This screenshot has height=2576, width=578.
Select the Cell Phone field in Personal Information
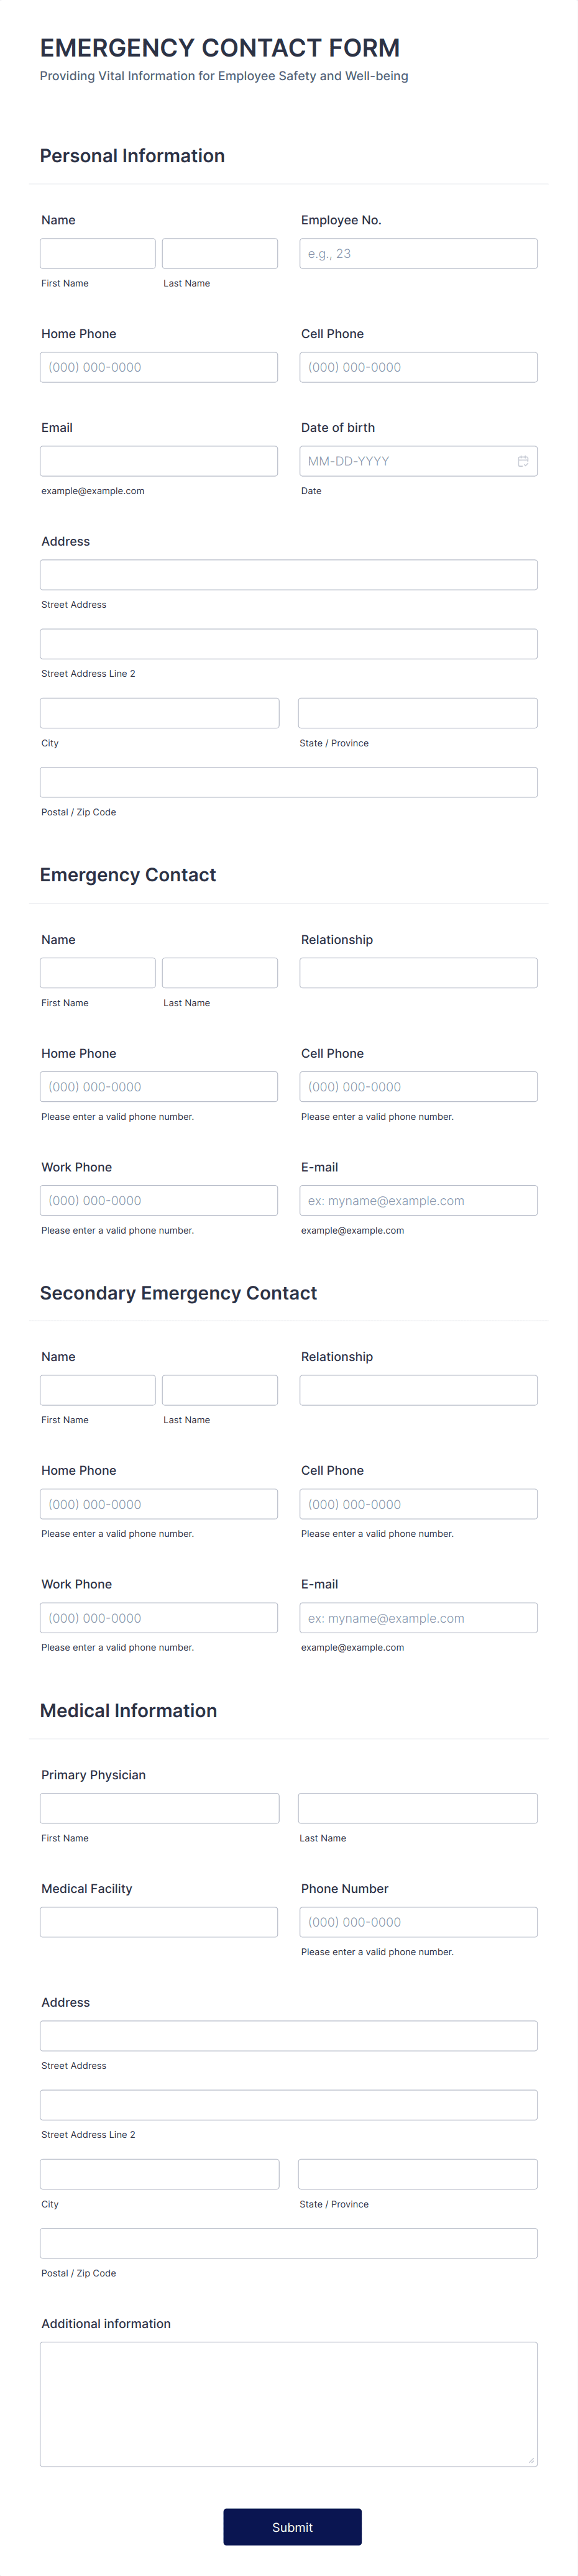[x=418, y=367]
